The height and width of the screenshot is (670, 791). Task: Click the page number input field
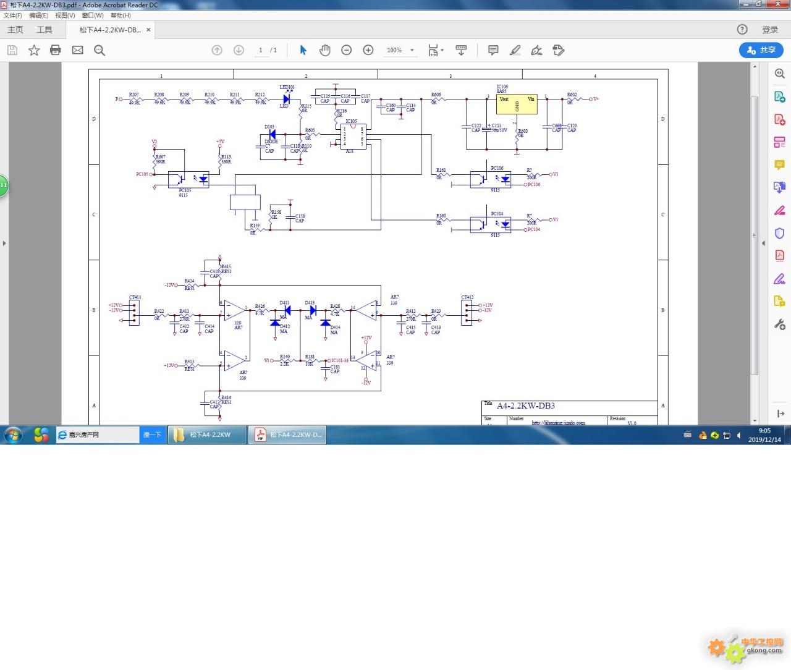pyautogui.click(x=260, y=50)
